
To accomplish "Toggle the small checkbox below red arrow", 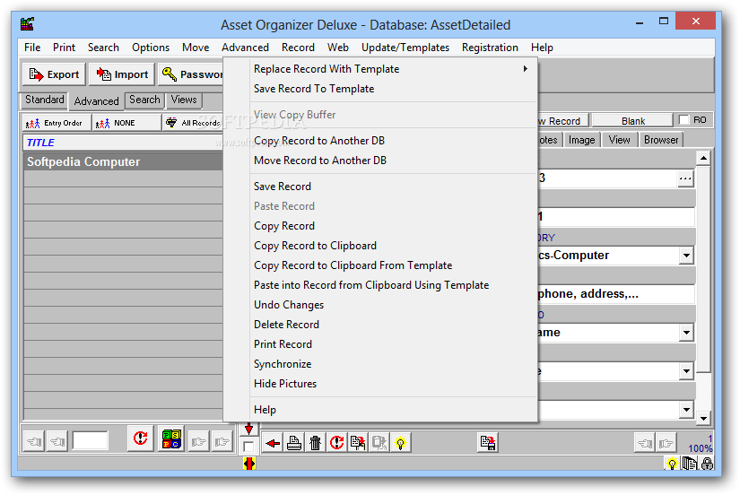I will pos(248,447).
